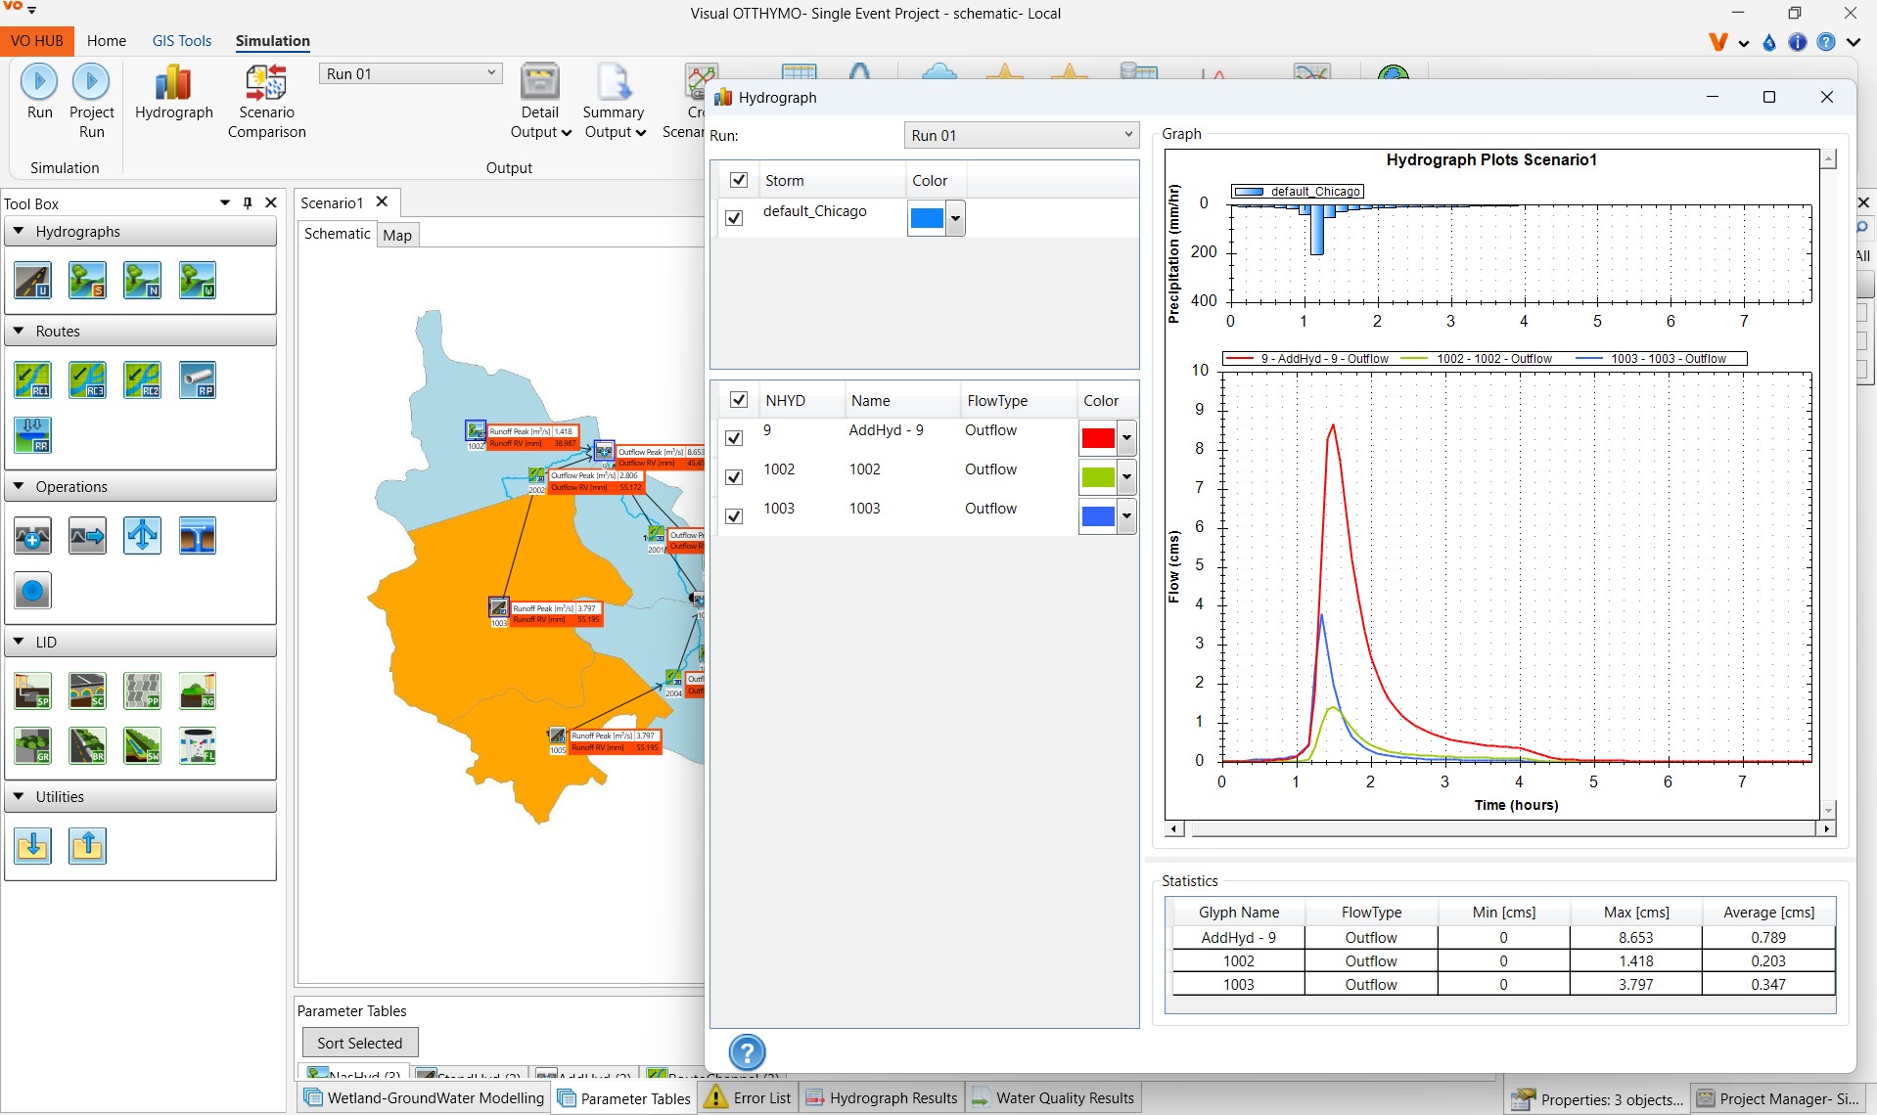
Task: Select the NasHyd (N) hydrograph tool
Action: click(x=142, y=281)
